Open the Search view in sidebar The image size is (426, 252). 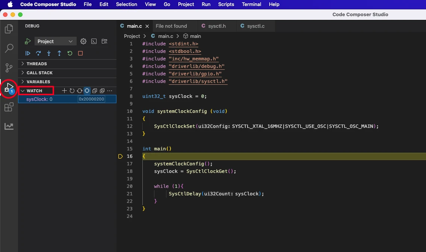[9, 48]
